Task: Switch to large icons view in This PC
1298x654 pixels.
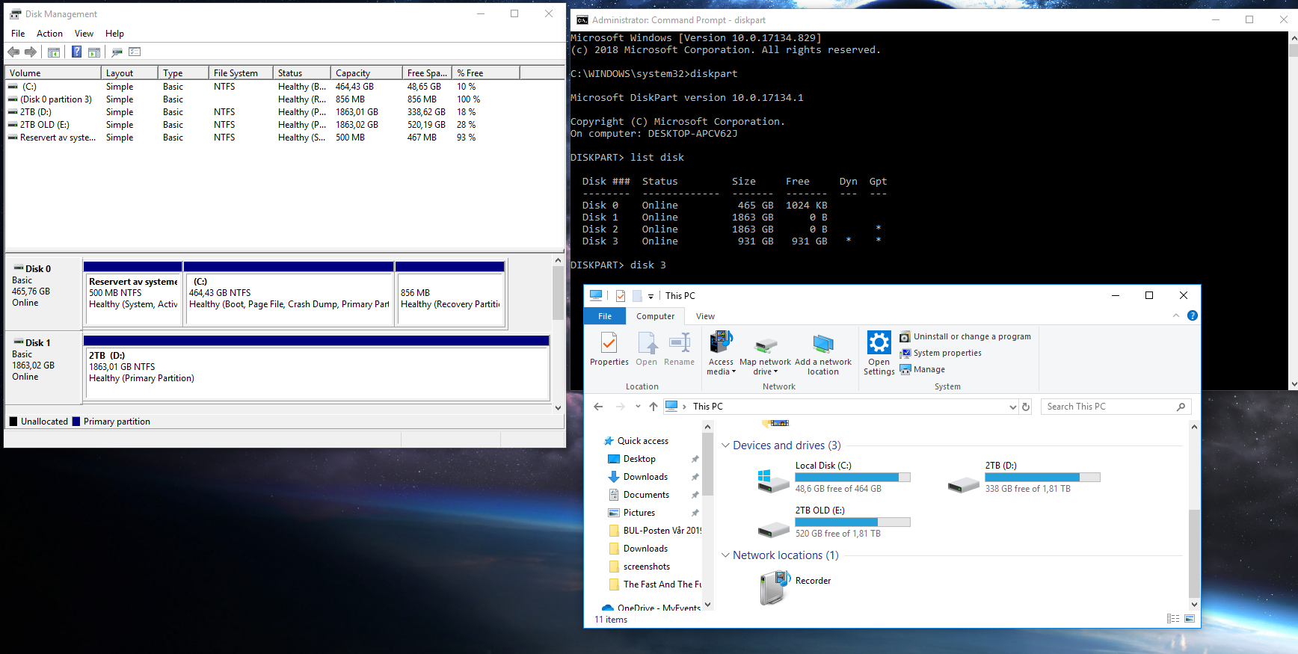Action: pos(1190,619)
